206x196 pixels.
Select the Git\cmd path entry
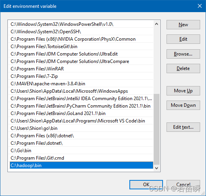(81, 158)
